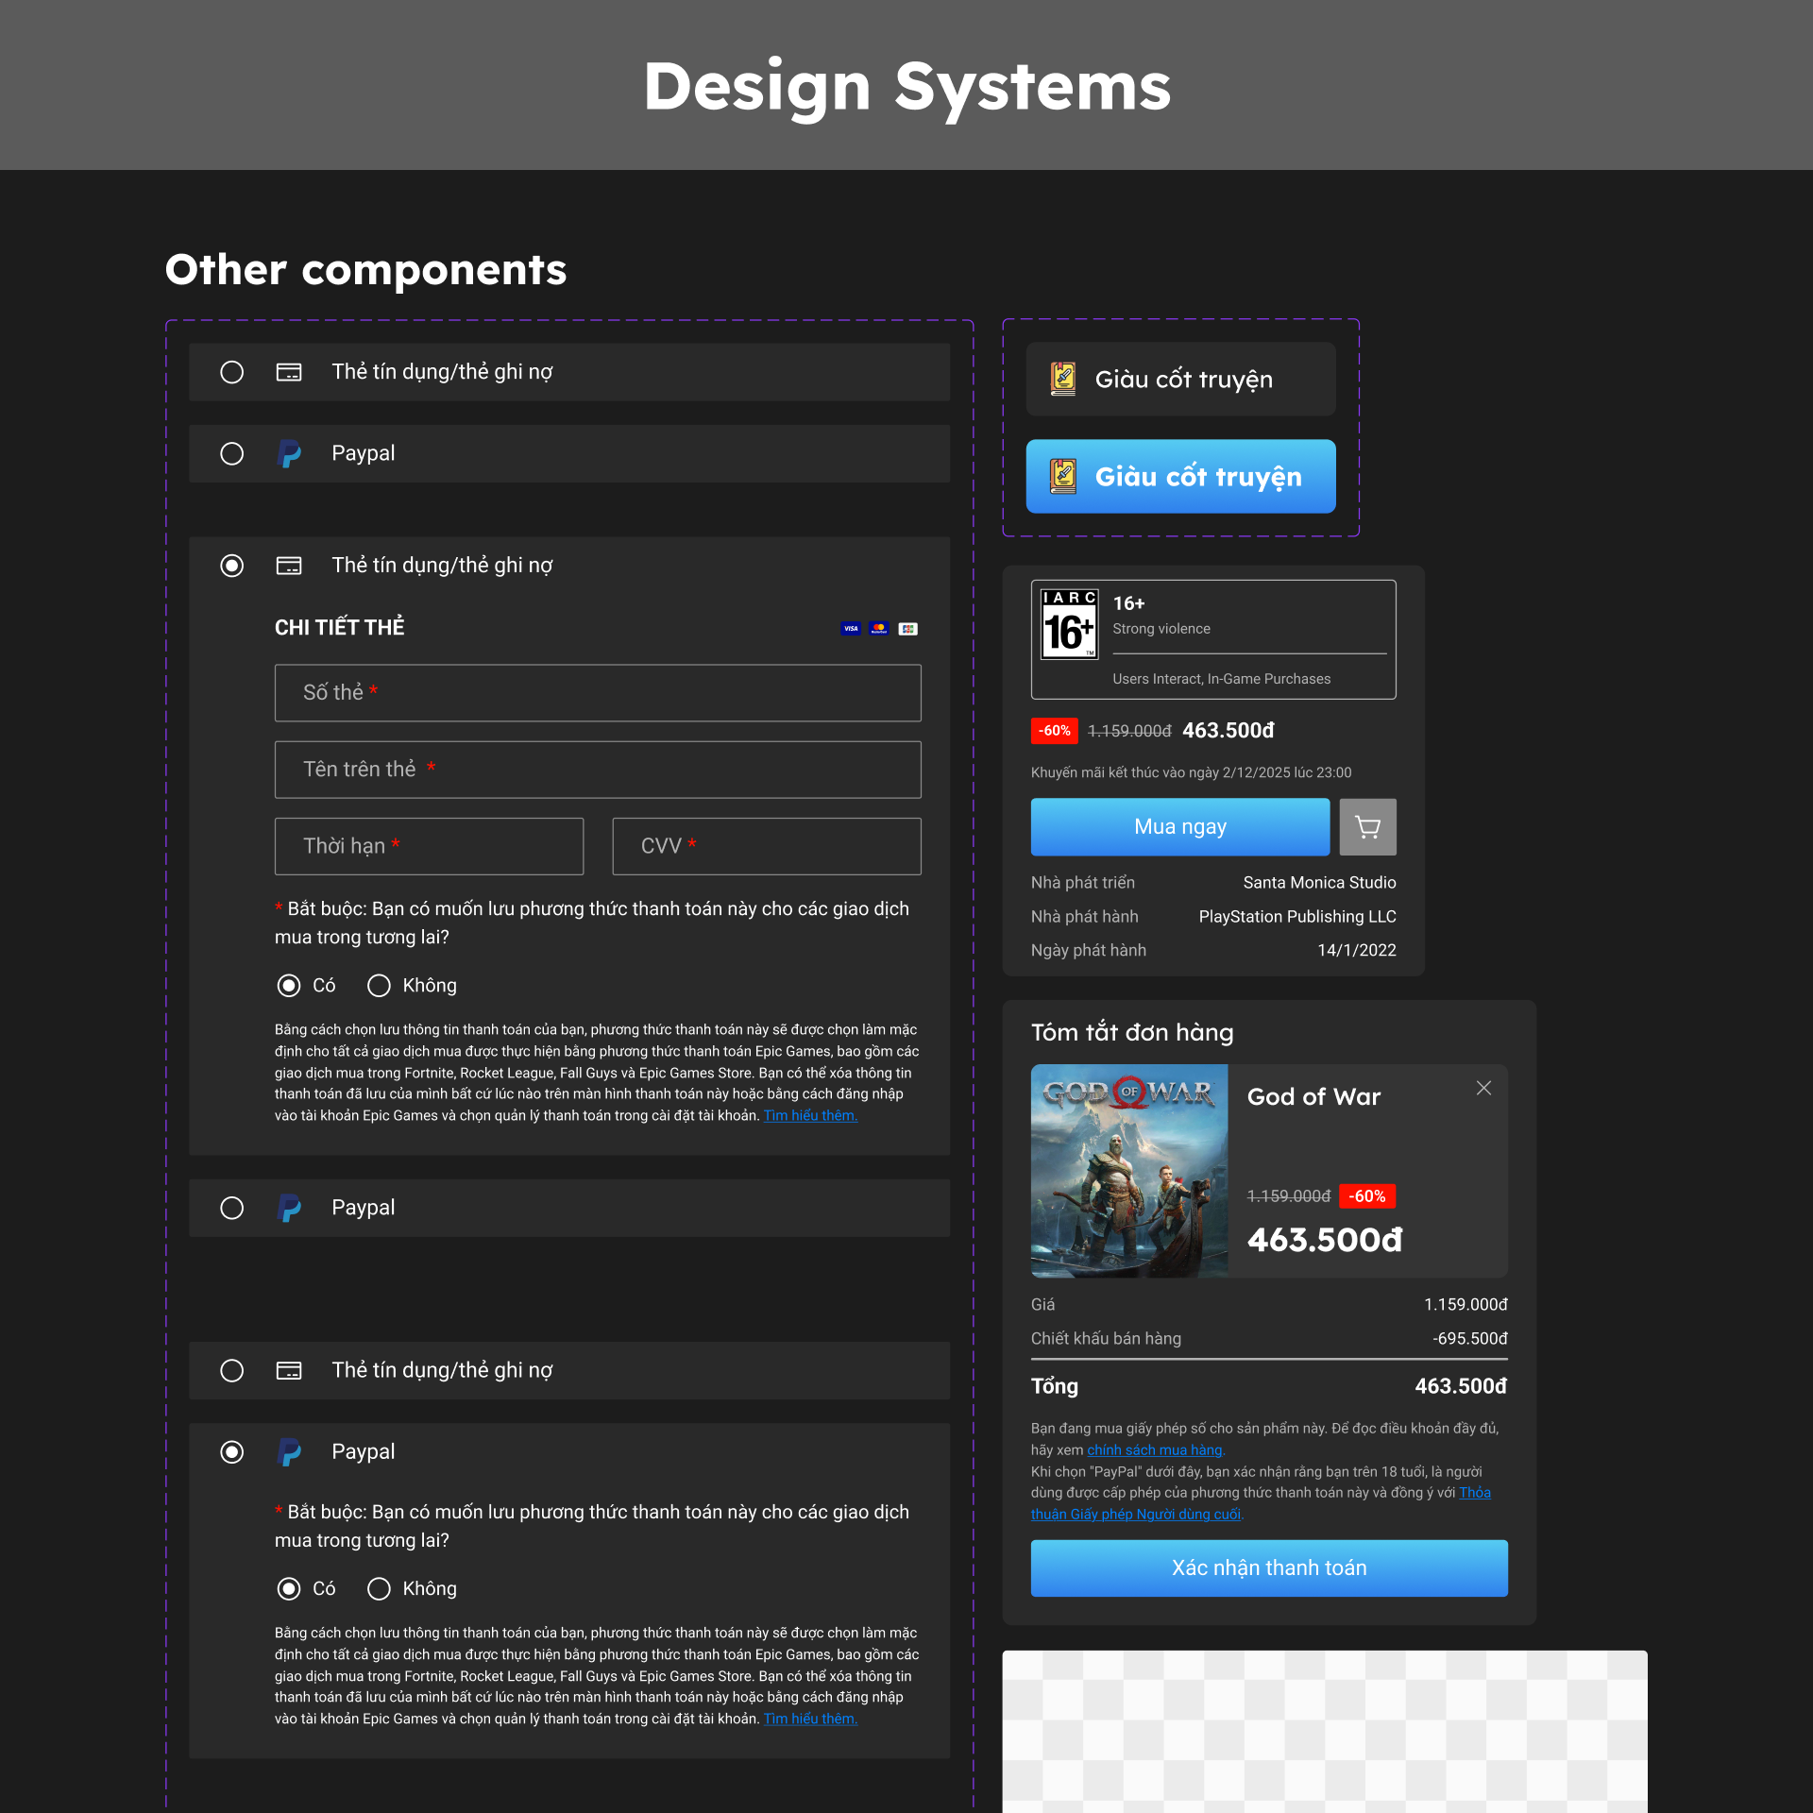This screenshot has width=1813, height=1813.
Task: Click the selected Thẻ tín dụng/thẻ ghi nợ radio
Action: tap(231, 566)
